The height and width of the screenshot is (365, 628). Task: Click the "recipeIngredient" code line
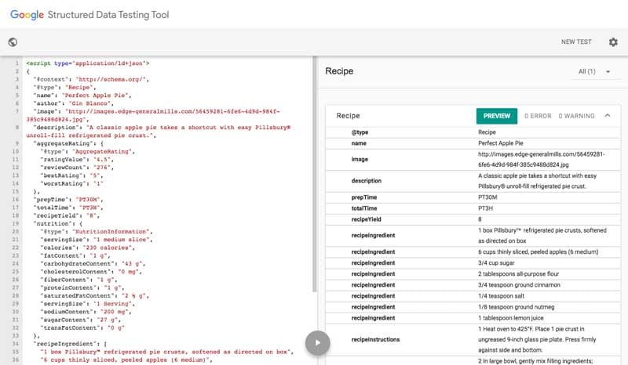tap(70, 343)
